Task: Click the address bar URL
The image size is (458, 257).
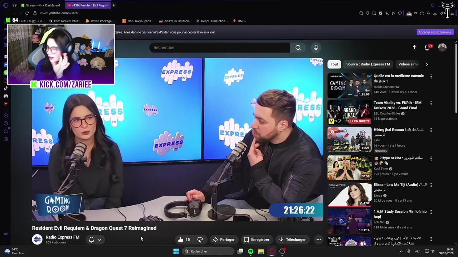Action: [59, 13]
